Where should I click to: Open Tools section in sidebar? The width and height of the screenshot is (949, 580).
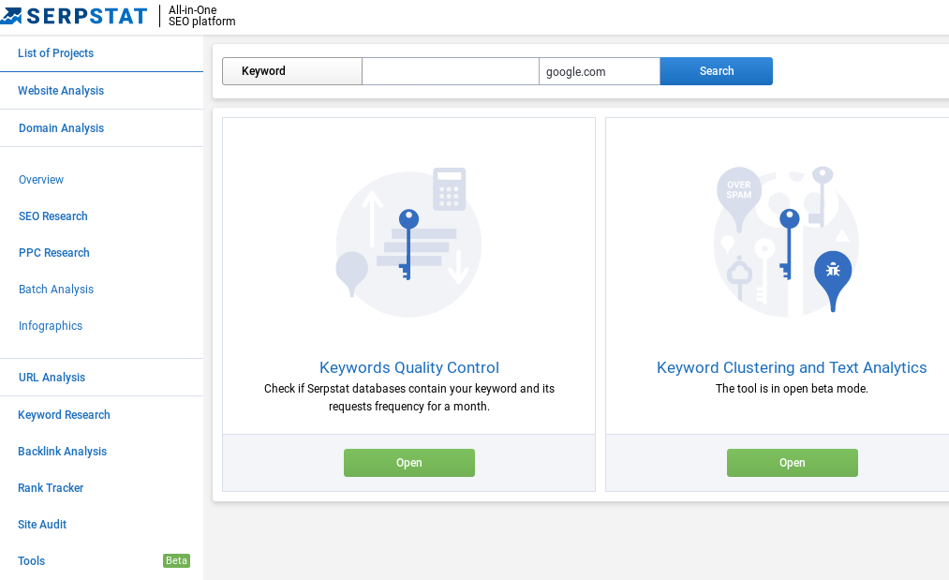pos(32,560)
